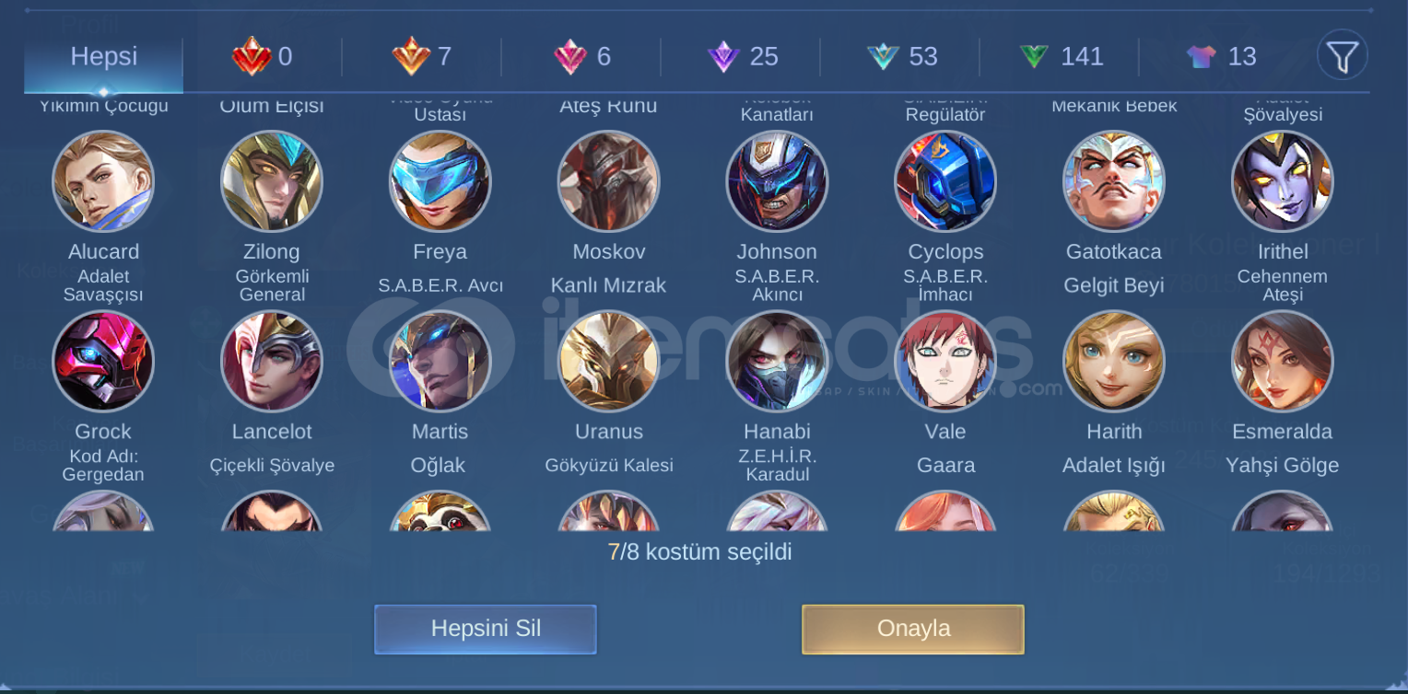The width and height of the screenshot is (1408, 694).
Task: Select Cyclops skin portrait
Action: [x=945, y=181]
